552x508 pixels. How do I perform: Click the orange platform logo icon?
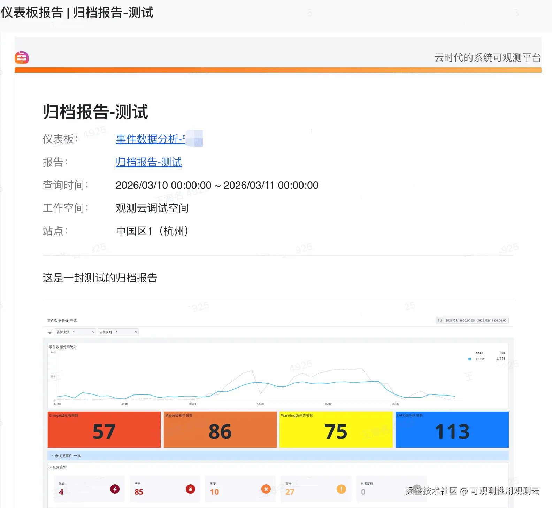tap(22, 57)
